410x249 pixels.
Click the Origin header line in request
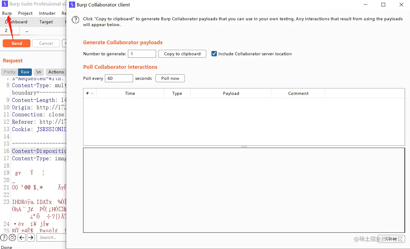tap(39, 107)
